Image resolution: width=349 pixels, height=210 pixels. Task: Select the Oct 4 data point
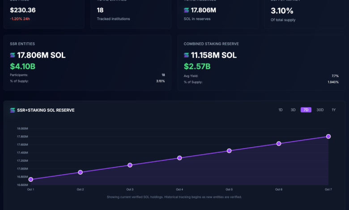179,158
